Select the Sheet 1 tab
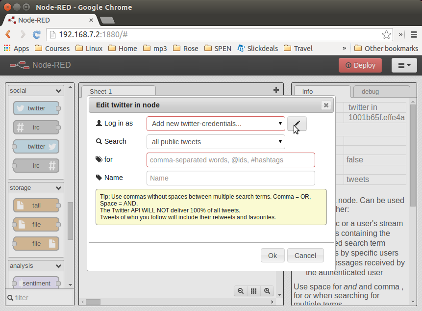The image size is (422, 311). pos(100,91)
